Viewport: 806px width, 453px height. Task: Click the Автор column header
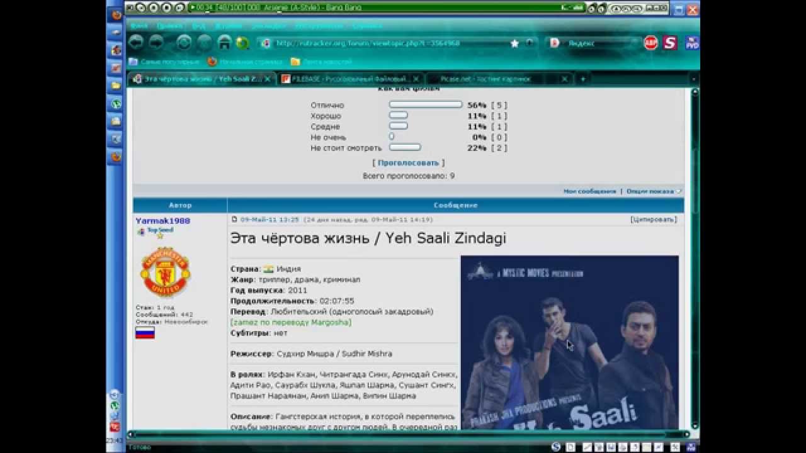(180, 205)
